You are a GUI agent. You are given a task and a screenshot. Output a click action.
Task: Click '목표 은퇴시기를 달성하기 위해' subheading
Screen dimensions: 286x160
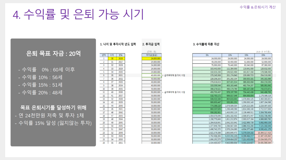coord(53,108)
